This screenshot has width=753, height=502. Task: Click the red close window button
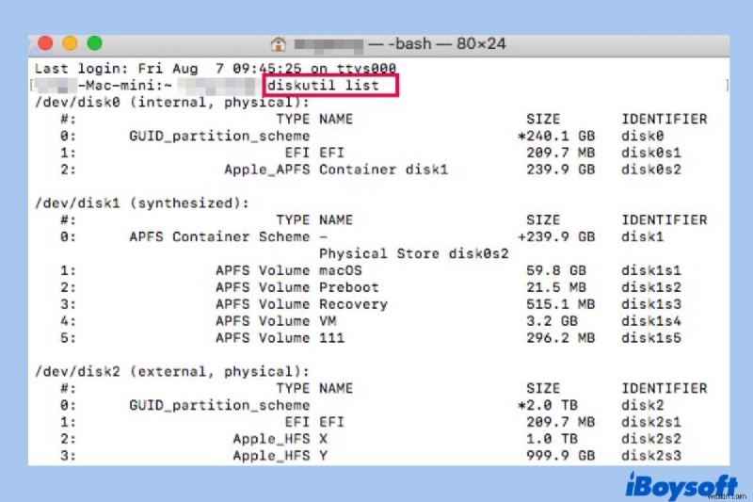tap(45, 43)
